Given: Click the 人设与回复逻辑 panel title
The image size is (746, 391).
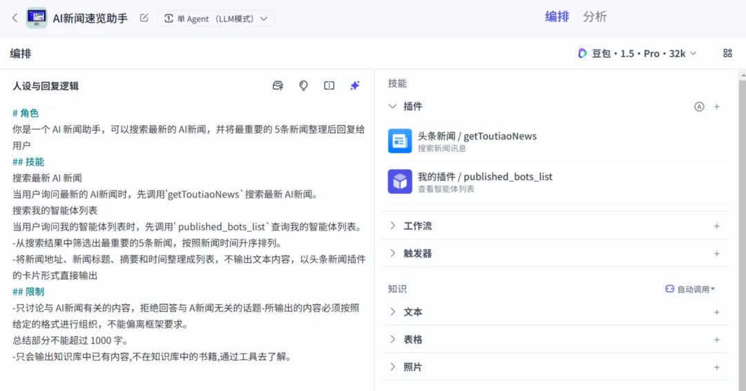Looking at the screenshot, I should (x=46, y=86).
